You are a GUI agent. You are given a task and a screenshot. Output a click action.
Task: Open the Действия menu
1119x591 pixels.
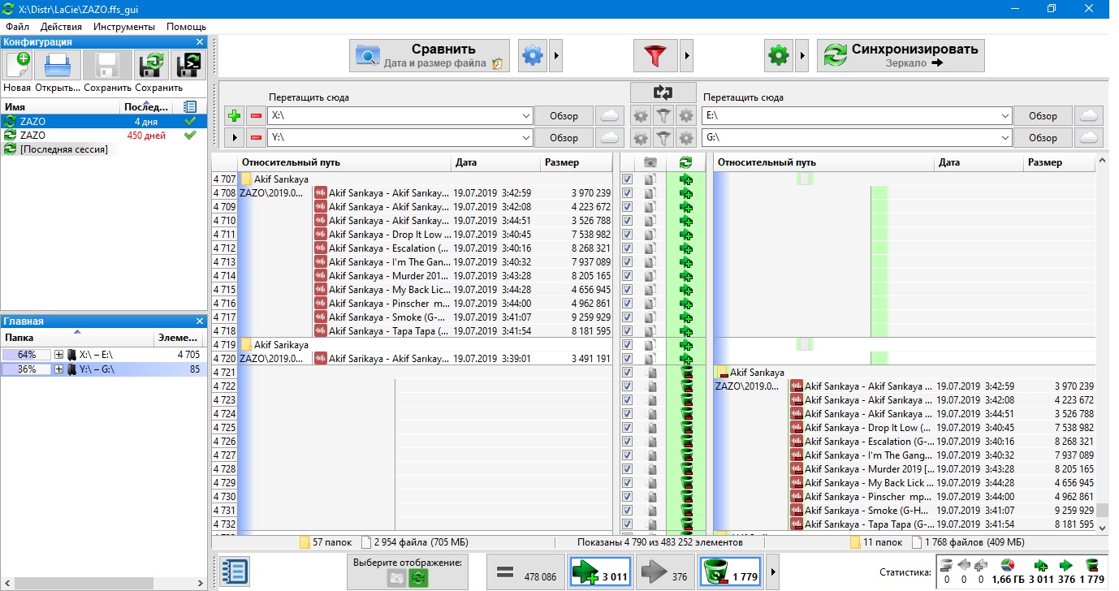61,27
